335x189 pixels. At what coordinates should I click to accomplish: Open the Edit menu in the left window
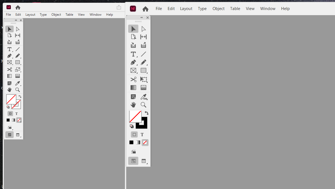tap(18, 15)
